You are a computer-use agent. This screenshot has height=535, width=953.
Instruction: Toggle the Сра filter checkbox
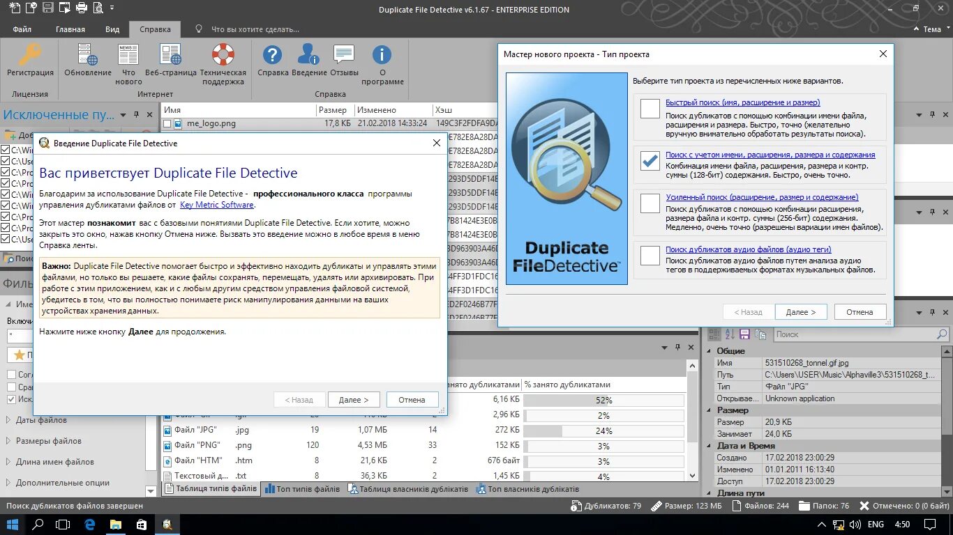tap(11, 387)
